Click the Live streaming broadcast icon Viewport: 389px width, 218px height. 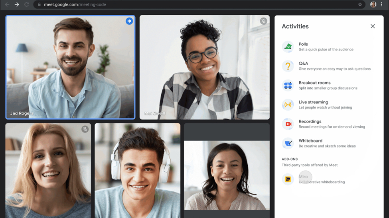pos(288,105)
